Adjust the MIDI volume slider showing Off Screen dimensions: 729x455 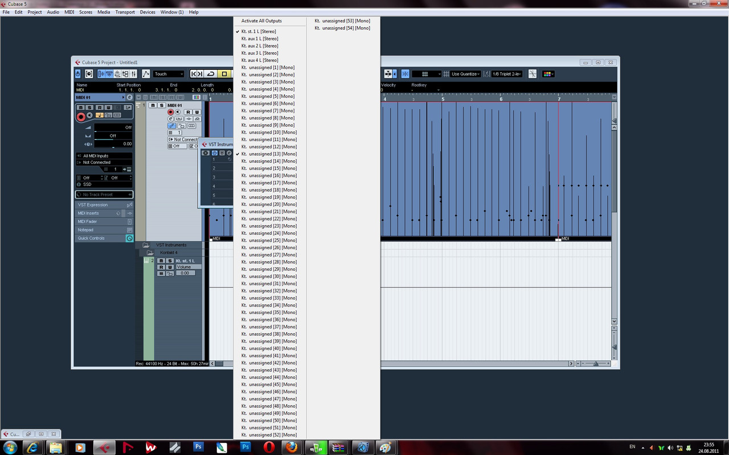pos(113,127)
